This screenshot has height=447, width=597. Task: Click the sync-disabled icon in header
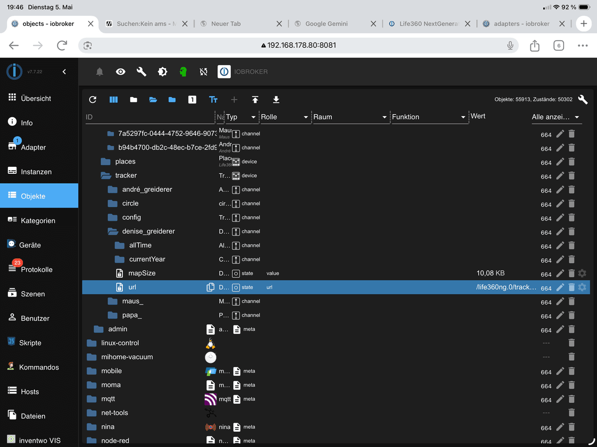[203, 72]
